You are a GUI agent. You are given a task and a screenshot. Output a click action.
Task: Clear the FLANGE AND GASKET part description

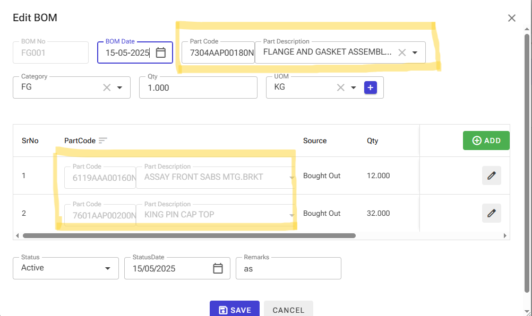[x=402, y=52]
